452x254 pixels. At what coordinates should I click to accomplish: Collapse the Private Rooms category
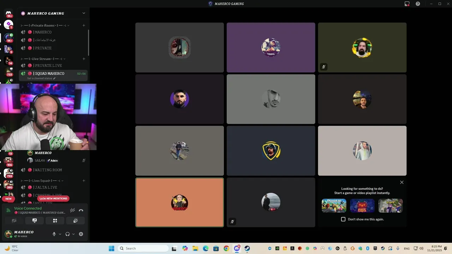(68, 25)
